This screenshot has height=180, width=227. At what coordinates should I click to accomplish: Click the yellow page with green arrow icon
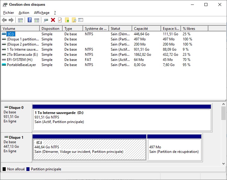[x=67, y=20]
